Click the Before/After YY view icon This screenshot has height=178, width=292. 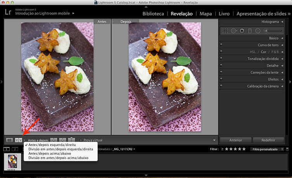(18, 140)
